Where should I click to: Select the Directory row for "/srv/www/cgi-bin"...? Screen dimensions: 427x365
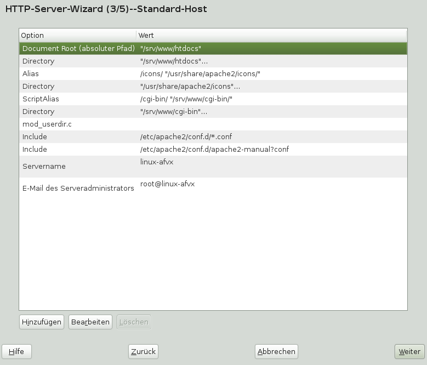213,112
